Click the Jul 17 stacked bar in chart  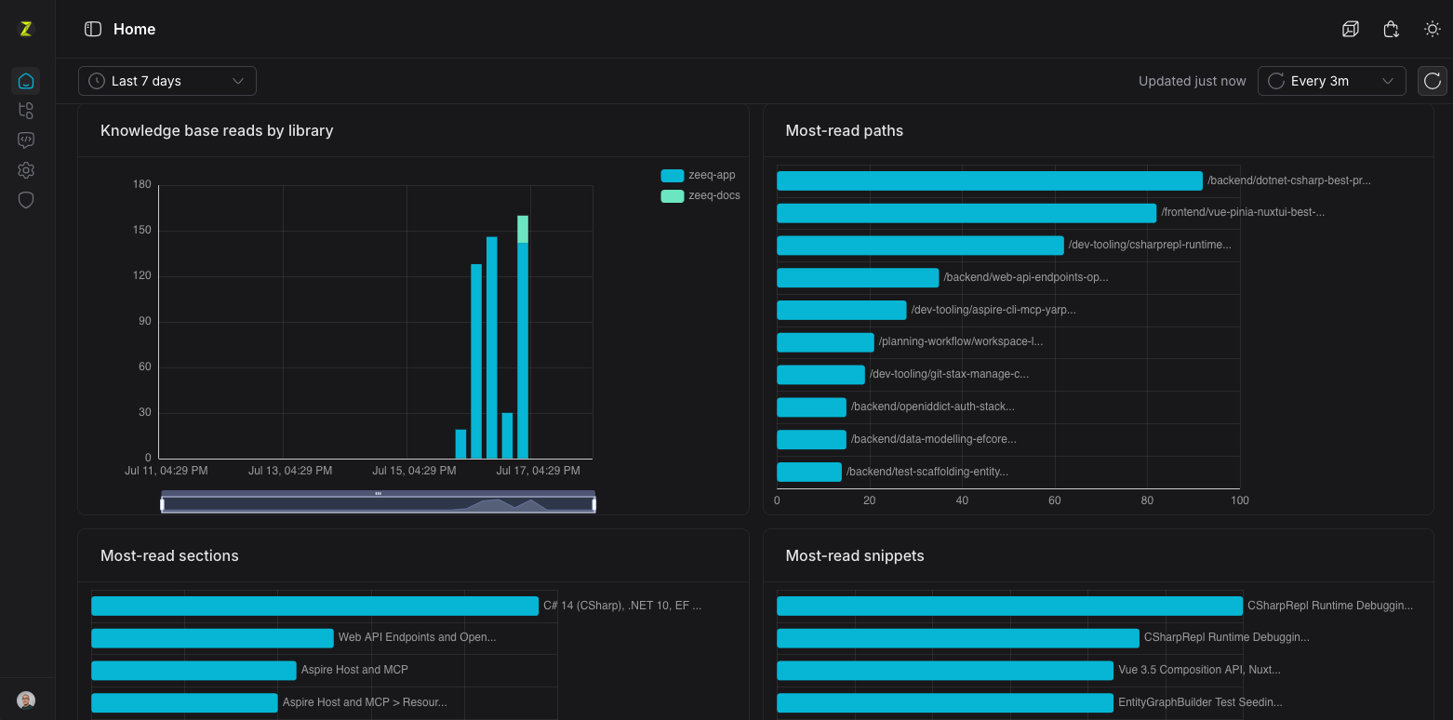pyautogui.click(x=523, y=337)
